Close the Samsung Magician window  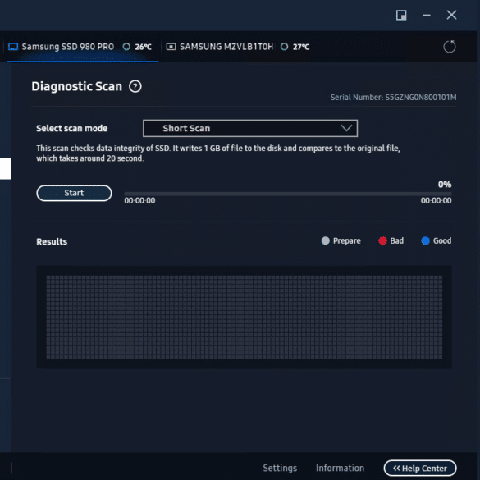(x=451, y=15)
